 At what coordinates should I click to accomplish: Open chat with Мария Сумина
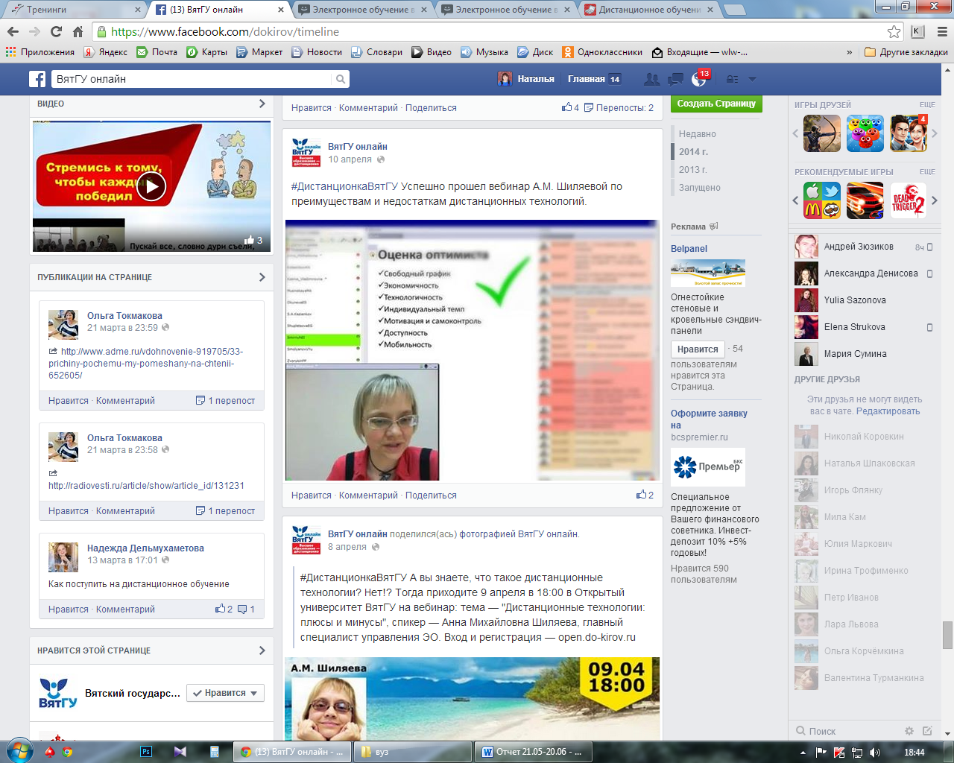pyautogui.click(x=863, y=354)
